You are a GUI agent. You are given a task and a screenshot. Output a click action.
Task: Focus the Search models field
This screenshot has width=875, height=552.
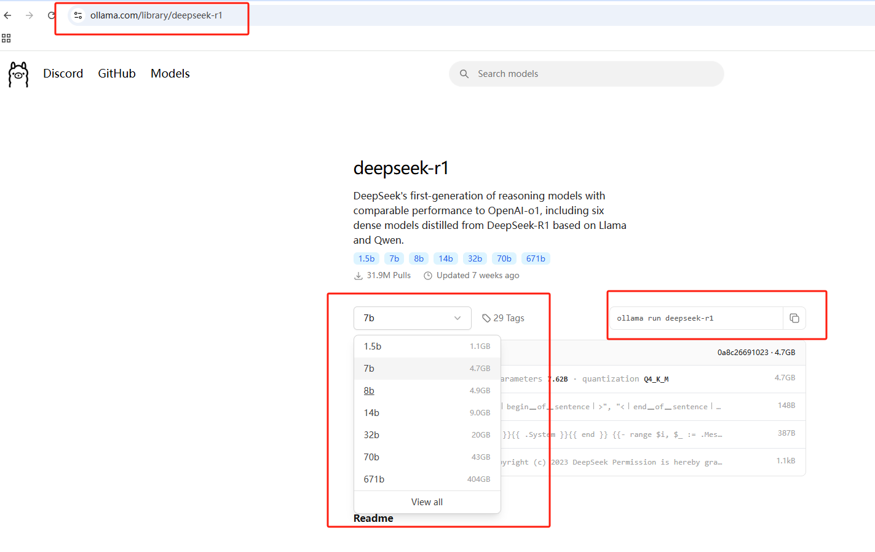click(x=587, y=74)
